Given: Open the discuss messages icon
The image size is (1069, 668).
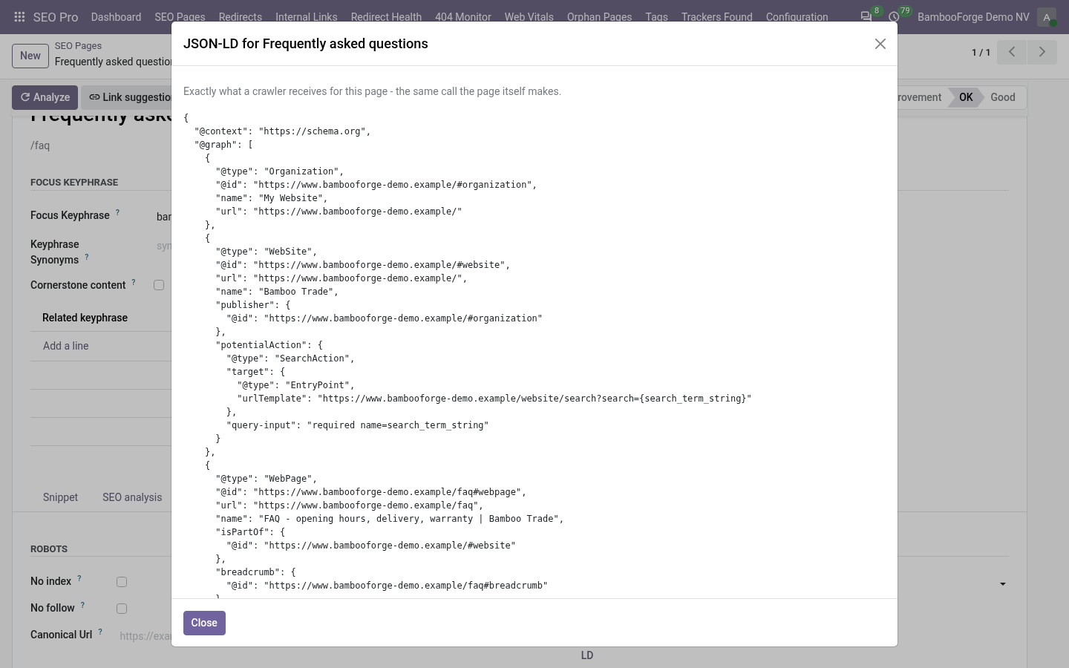Looking at the screenshot, I should tap(866, 16).
